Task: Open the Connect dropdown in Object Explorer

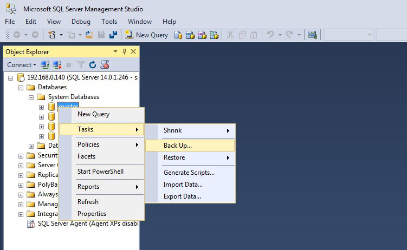Action: (22, 65)
